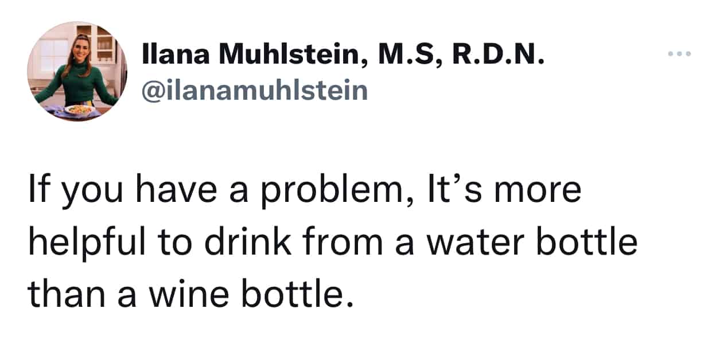716x343 pixels.
Task: Open the @ilanamuhlstein handle link
Action: 255,91
